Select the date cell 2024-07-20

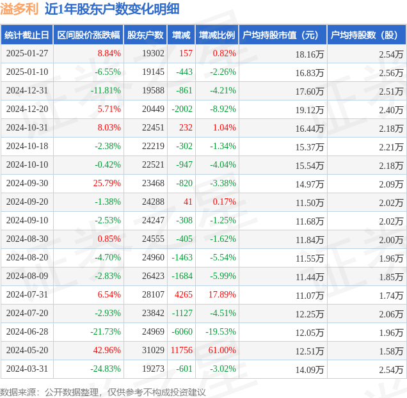[x=28, y=314]
